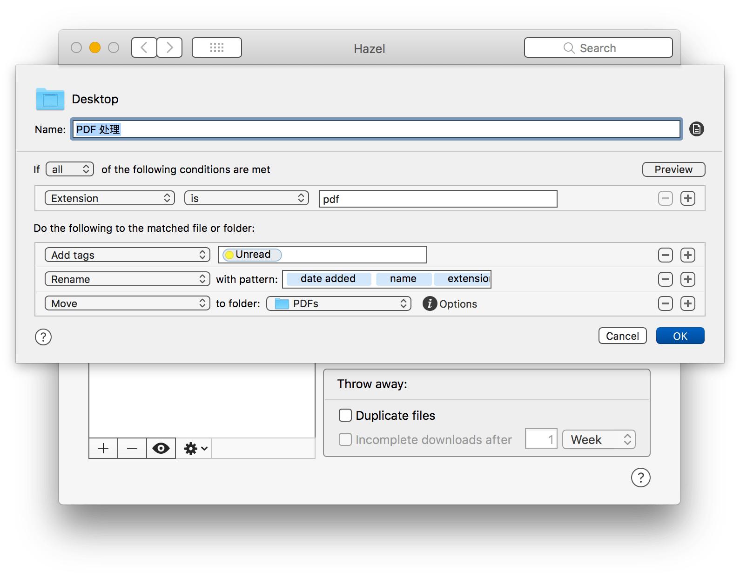Viewport: 740px width, 579px height.
Task: Open the Extension attribute dropdown
Action: point(110,198)
